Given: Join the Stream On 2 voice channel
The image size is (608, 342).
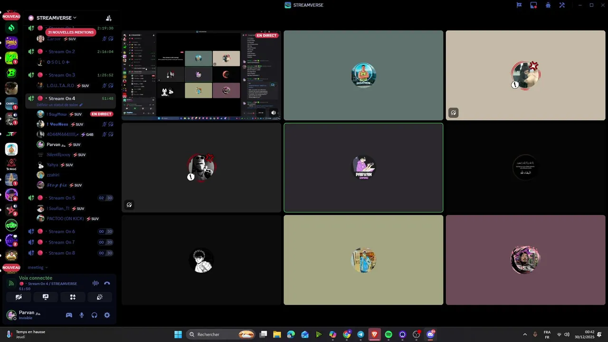Looking at the screenshot, I should pyautogui.click(x=70, y=51).
